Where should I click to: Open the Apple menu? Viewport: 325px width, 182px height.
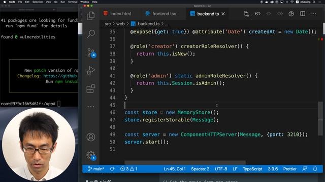click(5, 2)
